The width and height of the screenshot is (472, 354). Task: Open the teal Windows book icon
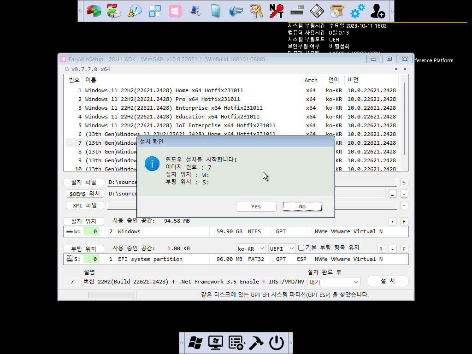point(216,11)
